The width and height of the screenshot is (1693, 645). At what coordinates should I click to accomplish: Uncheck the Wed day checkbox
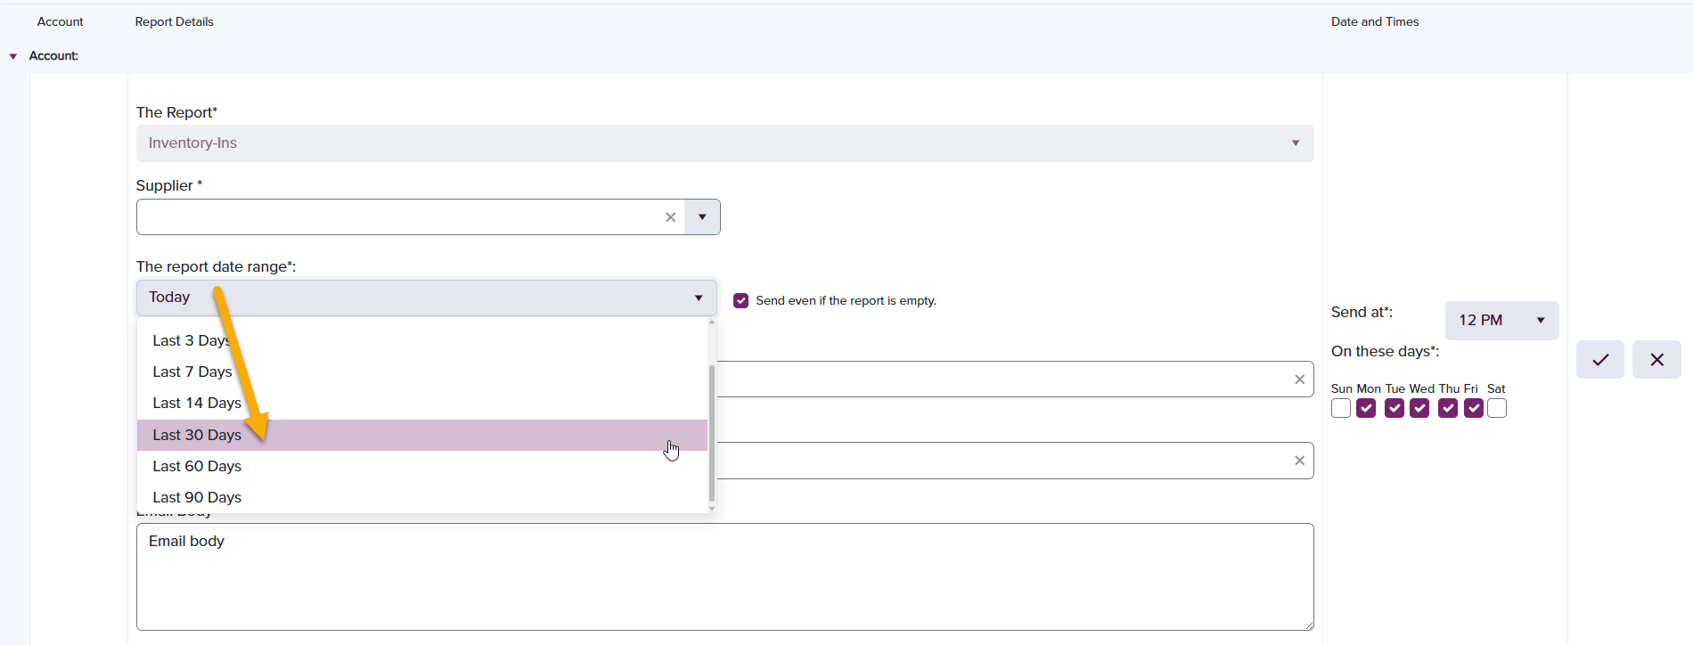coord(1420,408)
